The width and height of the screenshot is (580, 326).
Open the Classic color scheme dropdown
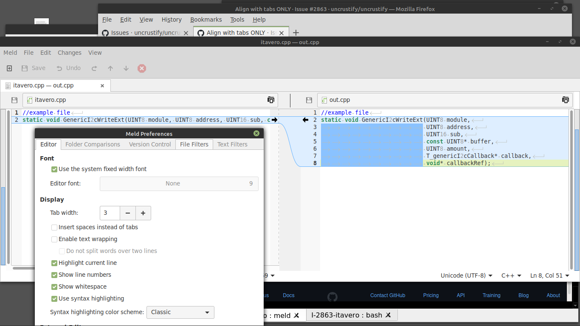click(180, 312)
